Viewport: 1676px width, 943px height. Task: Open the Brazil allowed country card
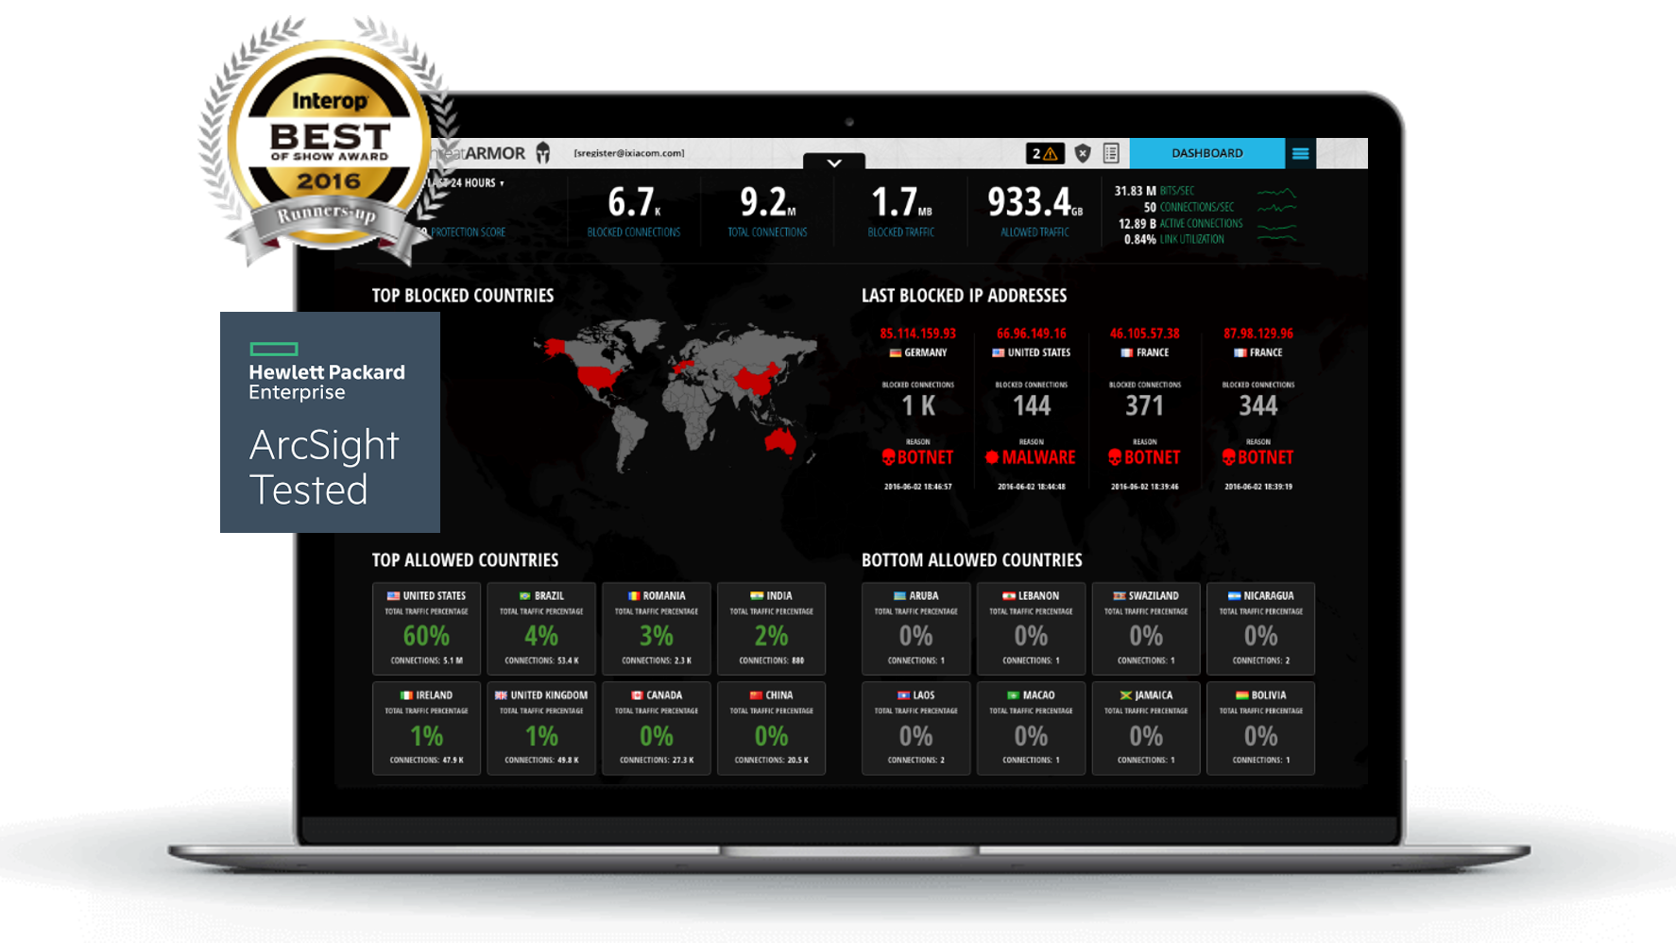click(x=541, y=629)
